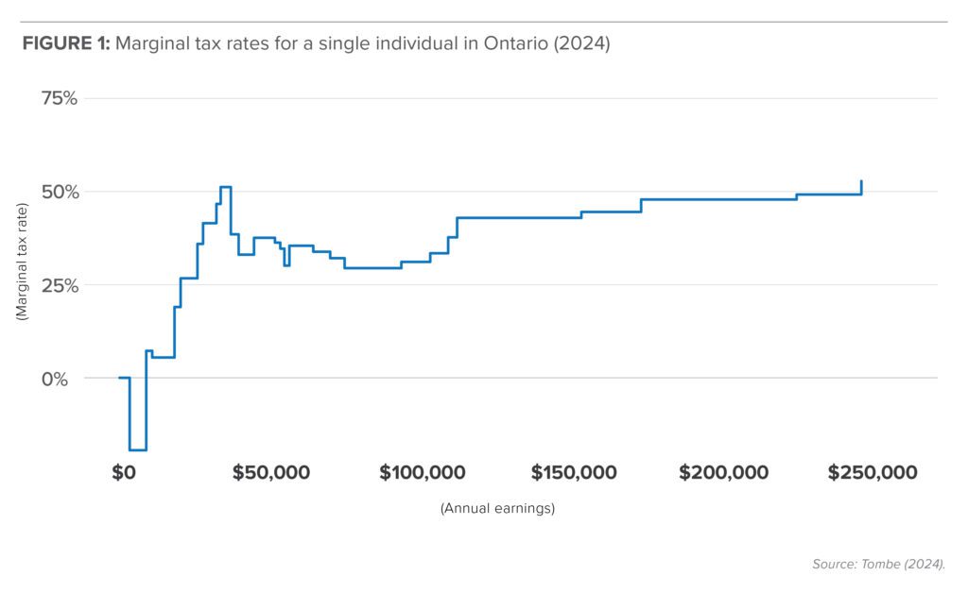Open the "Source: Tombe (2024)." citation

click(878, 564)
